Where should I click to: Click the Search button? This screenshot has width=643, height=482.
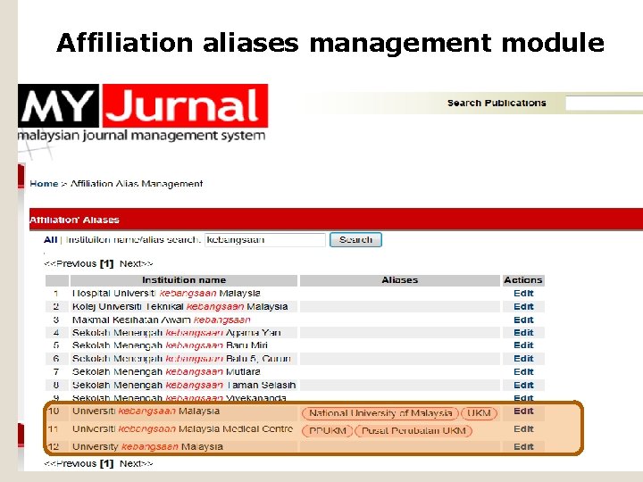click(355, 240)
